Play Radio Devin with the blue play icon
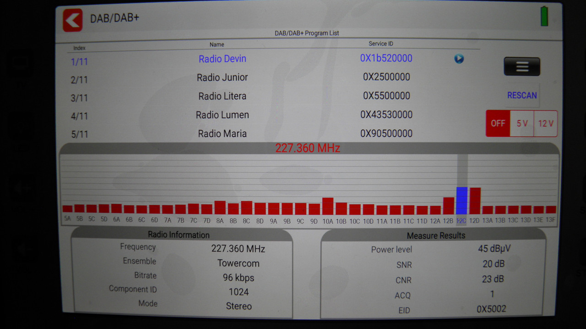586x329 pixels. click(x=459, y=58)
